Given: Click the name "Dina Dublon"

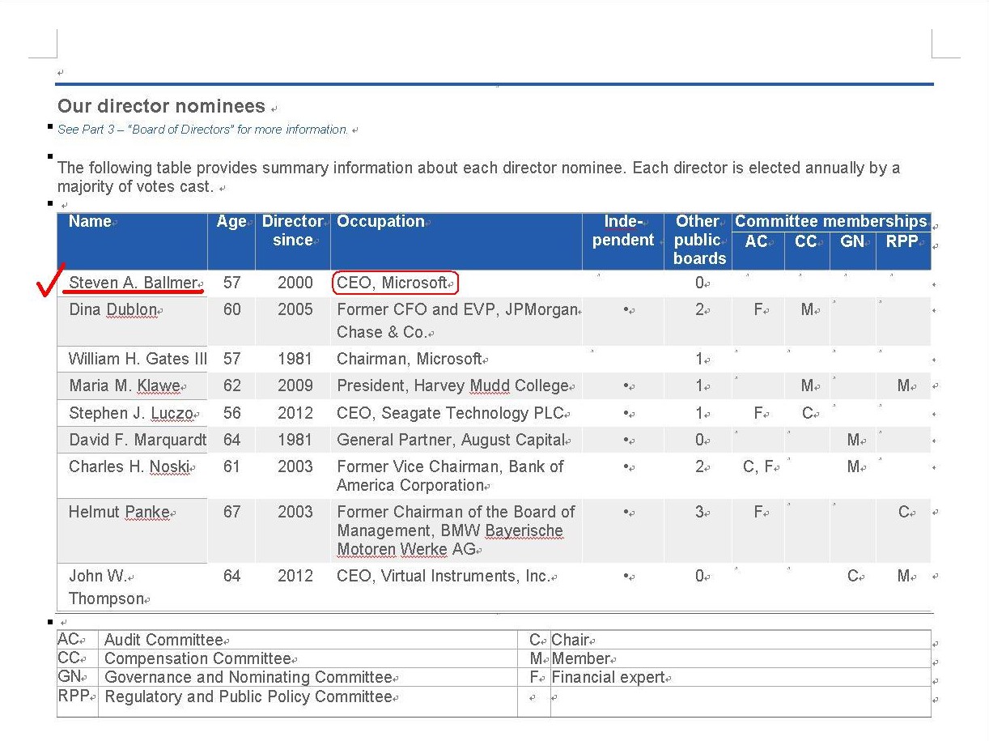Looking at the screenshot, I should 112,309.
